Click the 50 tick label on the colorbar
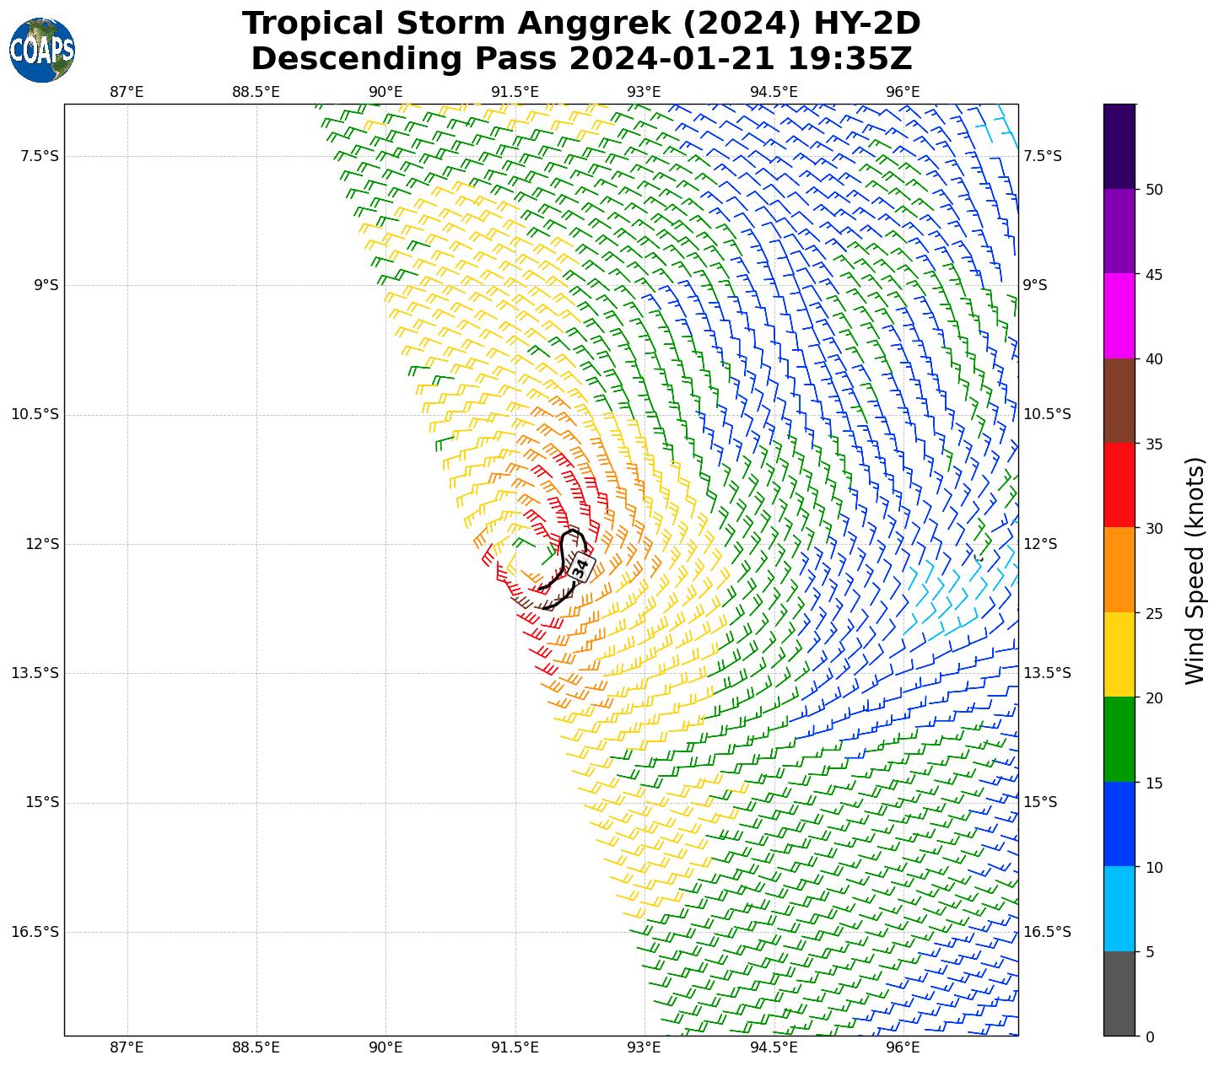The height and width of the screenshot is (1066, 1219). coord(1153,190)
